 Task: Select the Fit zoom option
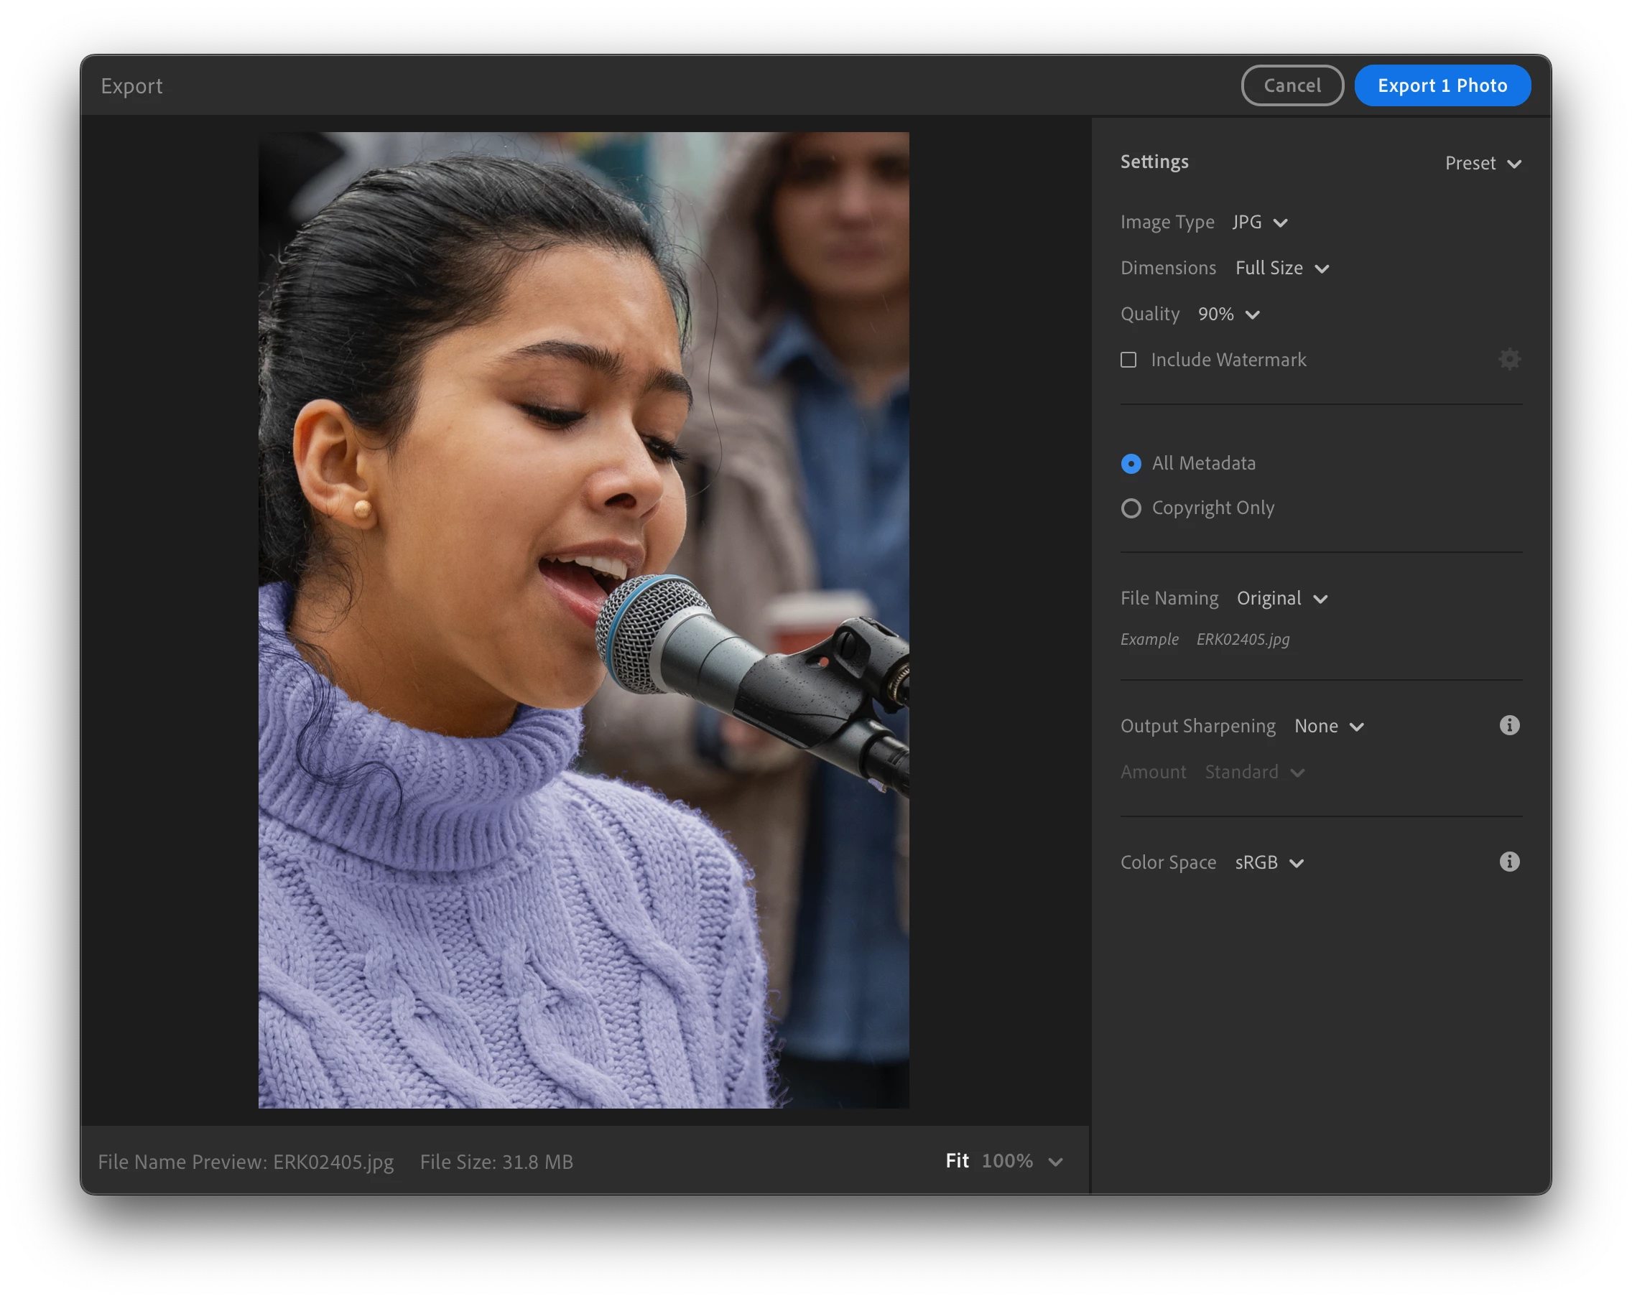(957, 1160)
